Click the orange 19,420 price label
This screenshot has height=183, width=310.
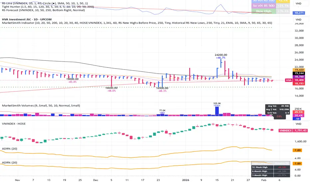click(x=299, y=70)
